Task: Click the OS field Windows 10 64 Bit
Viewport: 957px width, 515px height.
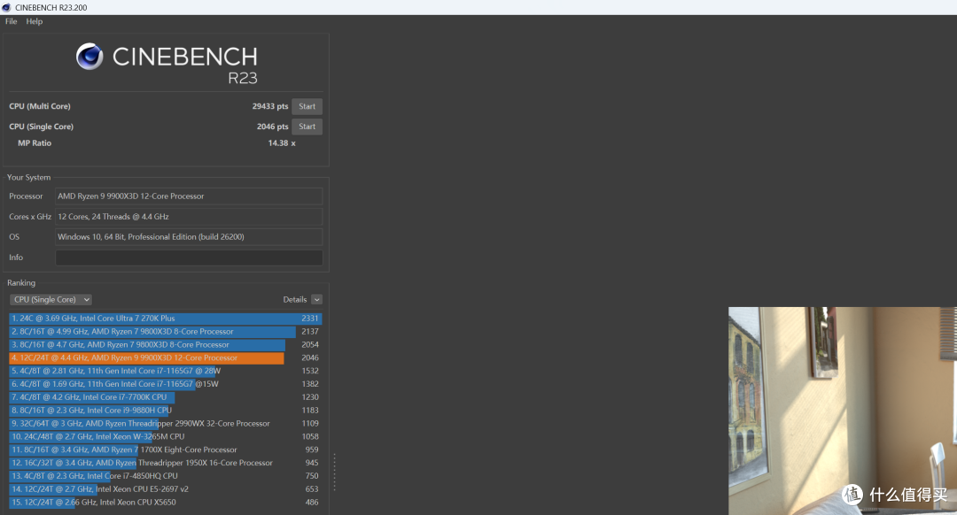Action: pos(189,237)
